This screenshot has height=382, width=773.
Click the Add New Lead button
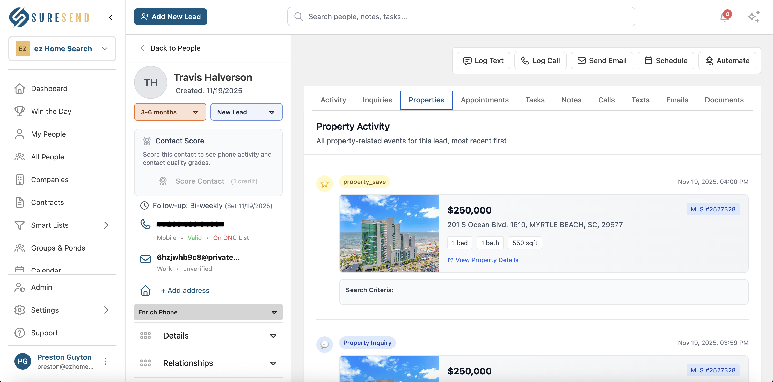click(x=170, y=17)
